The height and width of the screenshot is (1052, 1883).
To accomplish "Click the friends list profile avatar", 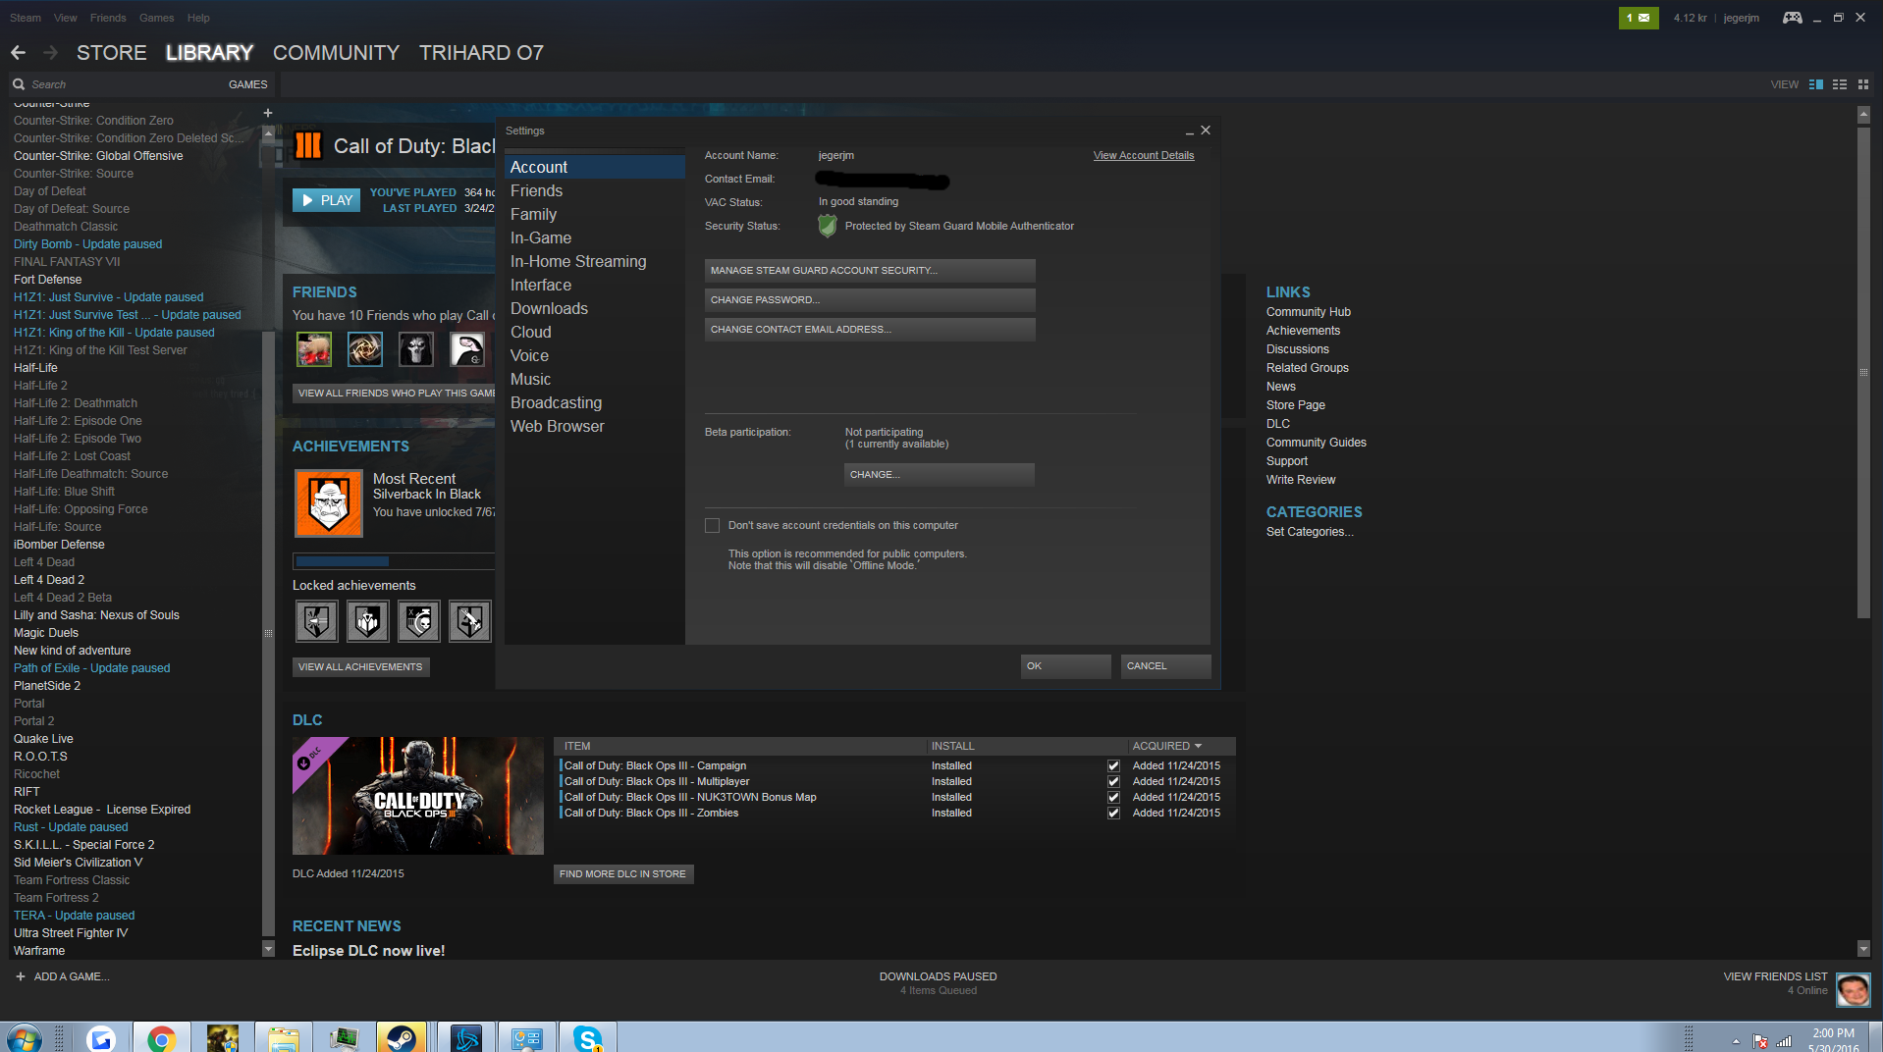I will [x=1854, y=990].
